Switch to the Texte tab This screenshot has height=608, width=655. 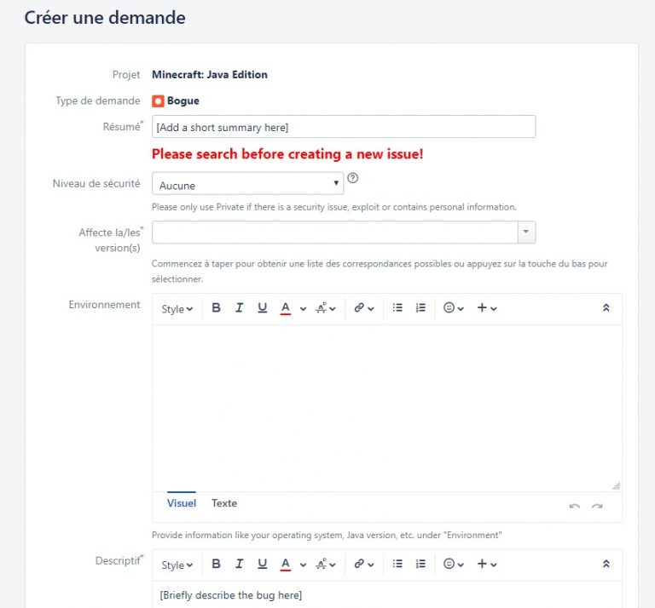pos(224,503)
